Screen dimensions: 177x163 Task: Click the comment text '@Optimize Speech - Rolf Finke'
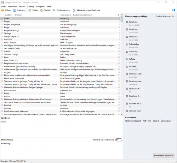pos(138,121)
